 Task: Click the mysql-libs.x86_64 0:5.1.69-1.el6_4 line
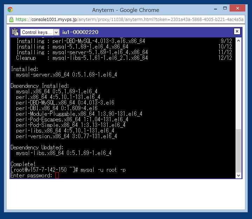(64, 153)
